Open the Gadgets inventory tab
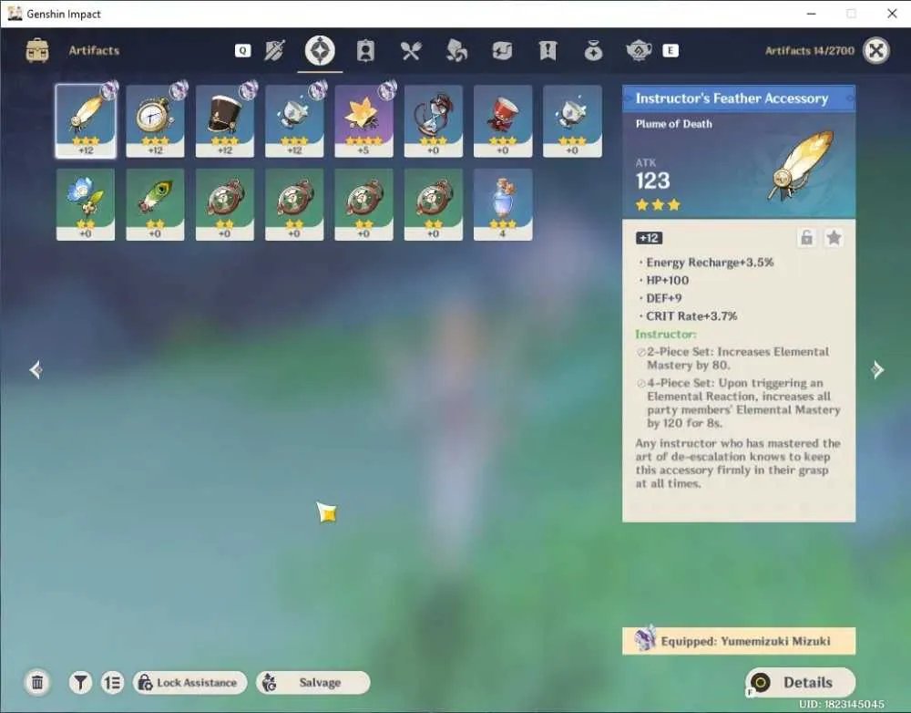 pos(502,51)
